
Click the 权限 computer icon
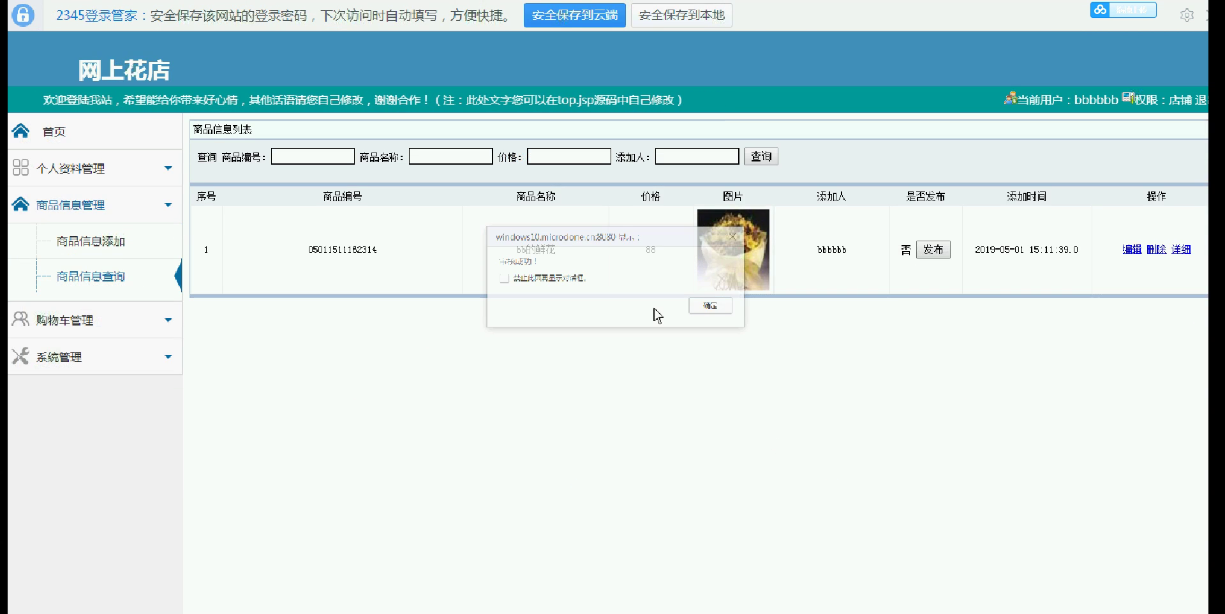click(x=1128, y=98)
